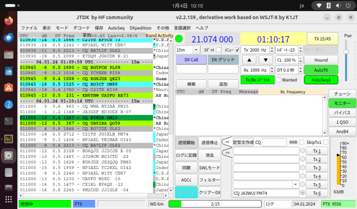The image size is (357, 209).
Task: Click Rx Frequency pane scroll up arrow
Action: (x=325, y=97)
